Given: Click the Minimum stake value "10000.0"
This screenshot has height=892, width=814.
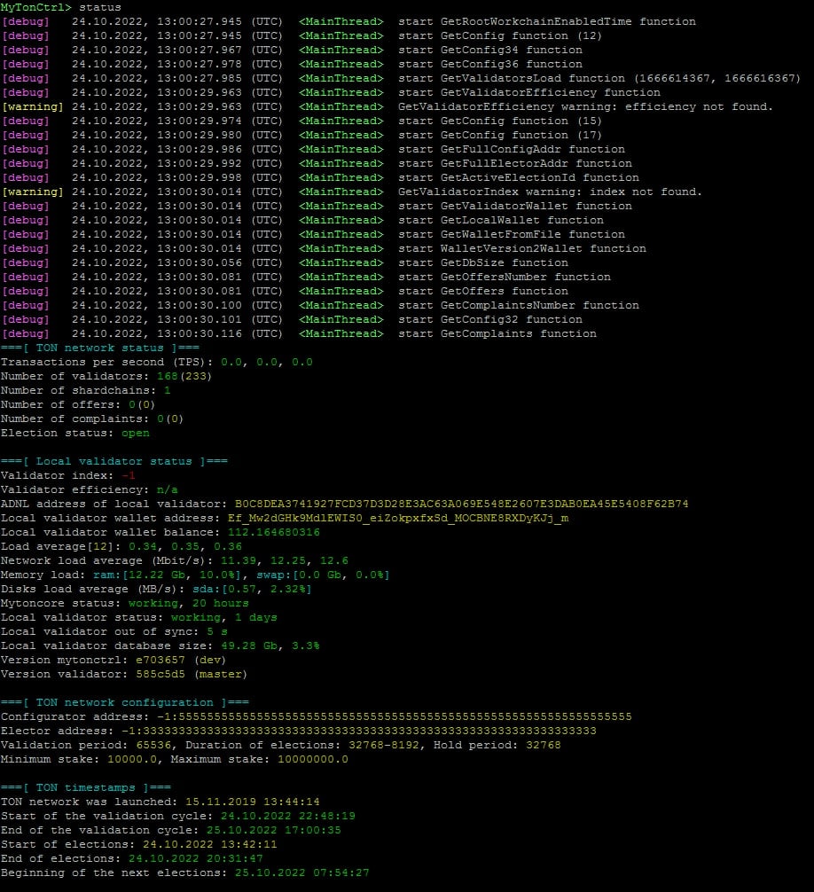Looking at the screenshot, I should pos(132,760).
